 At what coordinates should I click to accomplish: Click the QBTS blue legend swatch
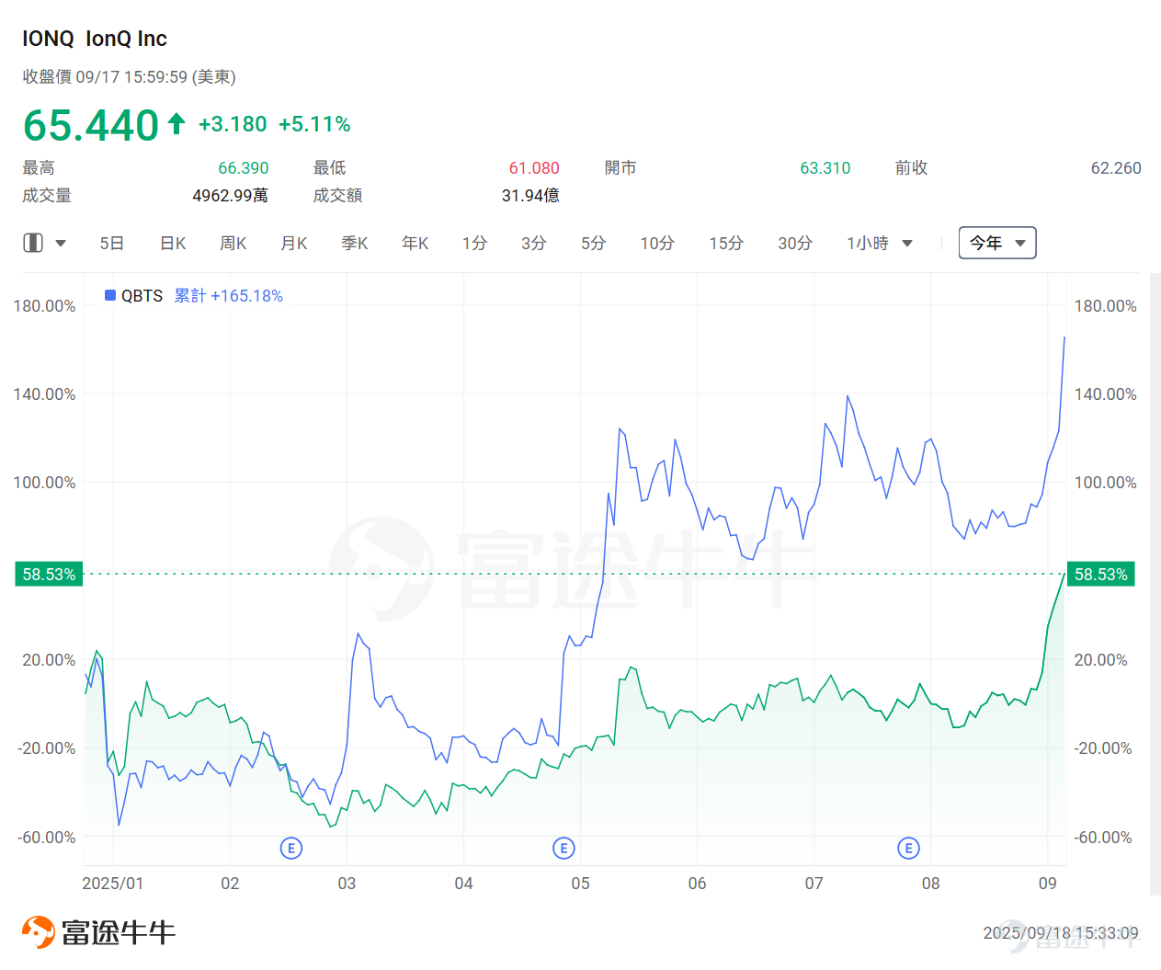tap(110, 295)
